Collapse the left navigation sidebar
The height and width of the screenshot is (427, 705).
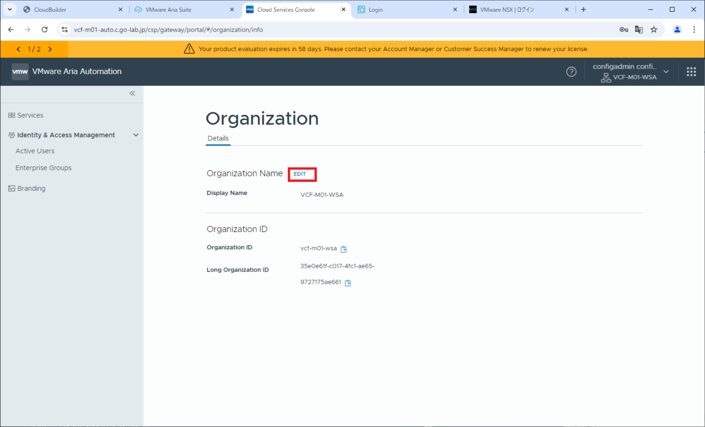point(132,93)
